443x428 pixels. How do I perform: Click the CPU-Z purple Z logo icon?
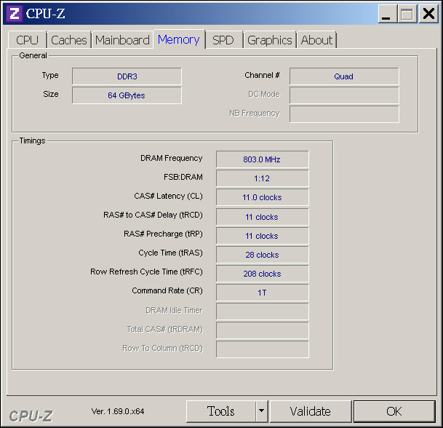15,13
